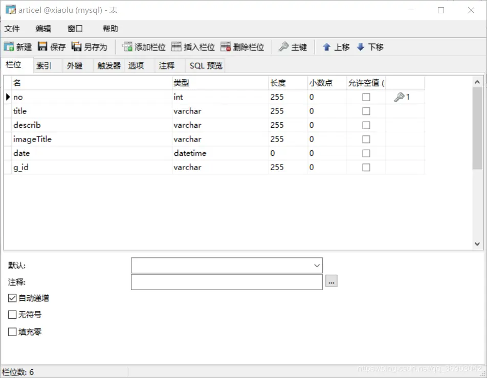The height and width of the screenshot is (378, 487).
Task: Toggle allow-null checkbox for g_id field
Action: pyautogui.click(x=366, y=168)
